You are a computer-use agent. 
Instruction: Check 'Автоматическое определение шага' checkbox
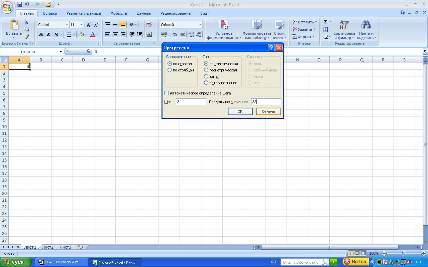click(167, 93)
